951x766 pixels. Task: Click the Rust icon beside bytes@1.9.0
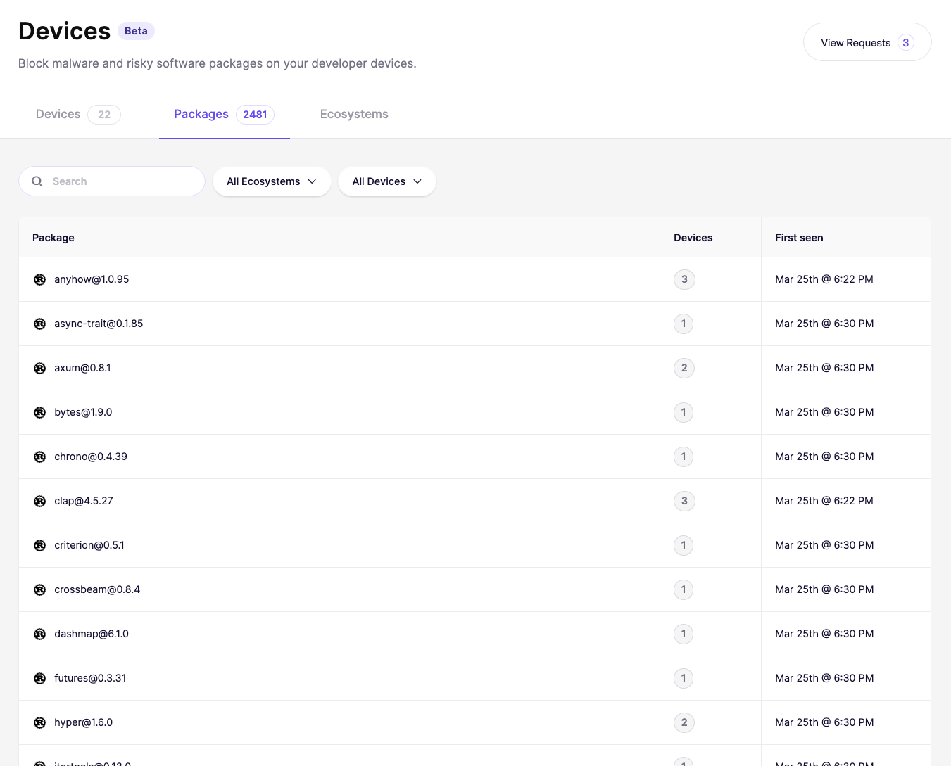click(40, 412)
